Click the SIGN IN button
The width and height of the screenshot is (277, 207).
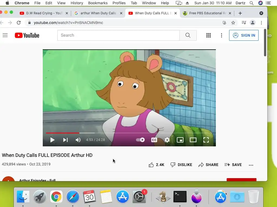(x=244, y=35)
